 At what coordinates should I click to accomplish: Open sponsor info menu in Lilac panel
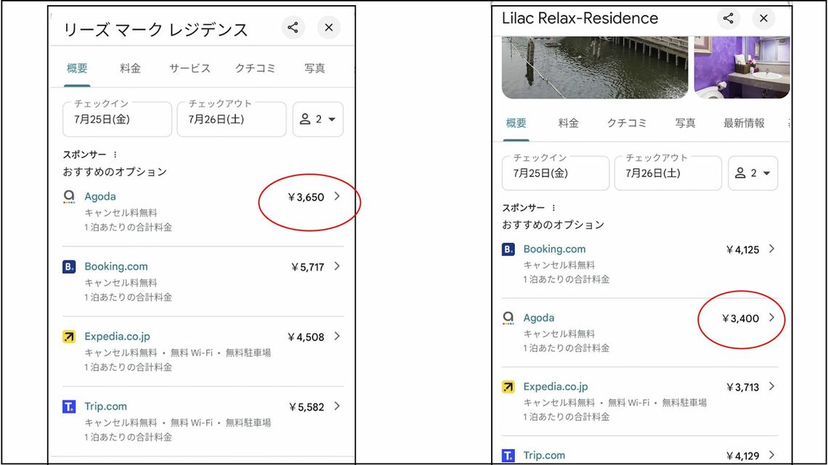click(553, 207)
